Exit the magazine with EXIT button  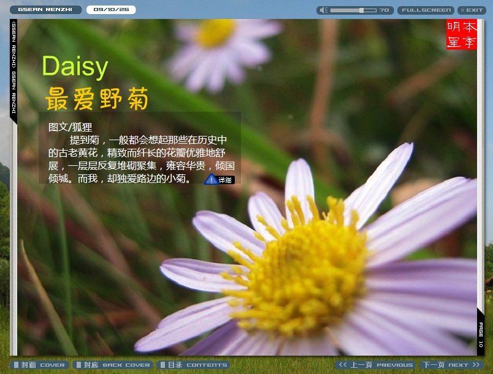tap(472, 10)
